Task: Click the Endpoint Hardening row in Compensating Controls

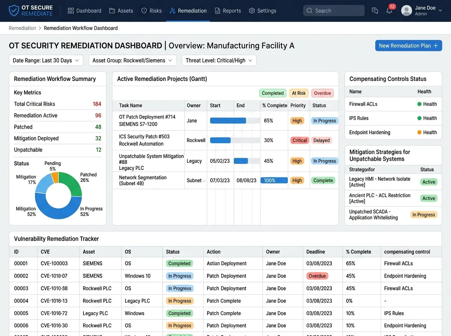Action: coord(393,132)
